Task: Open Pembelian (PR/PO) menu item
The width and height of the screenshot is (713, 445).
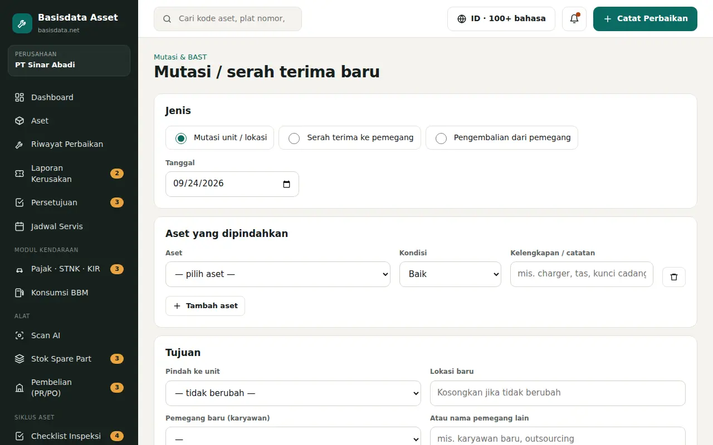Action: 69,388
